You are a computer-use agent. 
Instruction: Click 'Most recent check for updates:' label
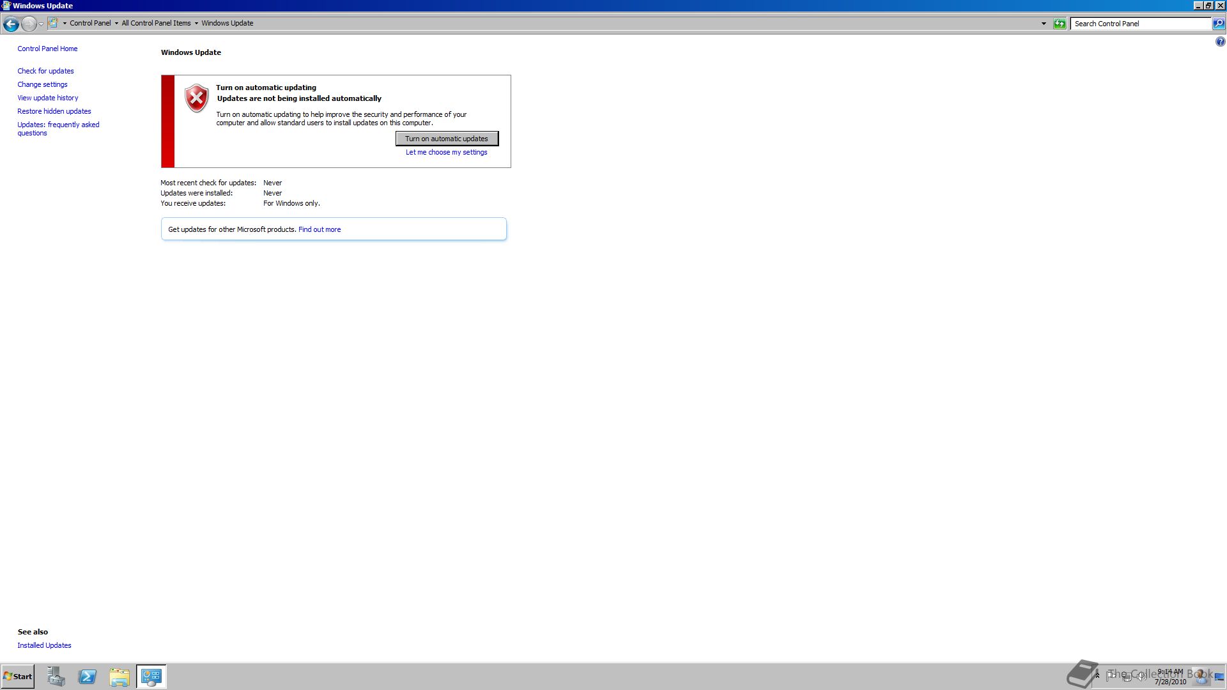pyautogui.click(x=208, y=183)
